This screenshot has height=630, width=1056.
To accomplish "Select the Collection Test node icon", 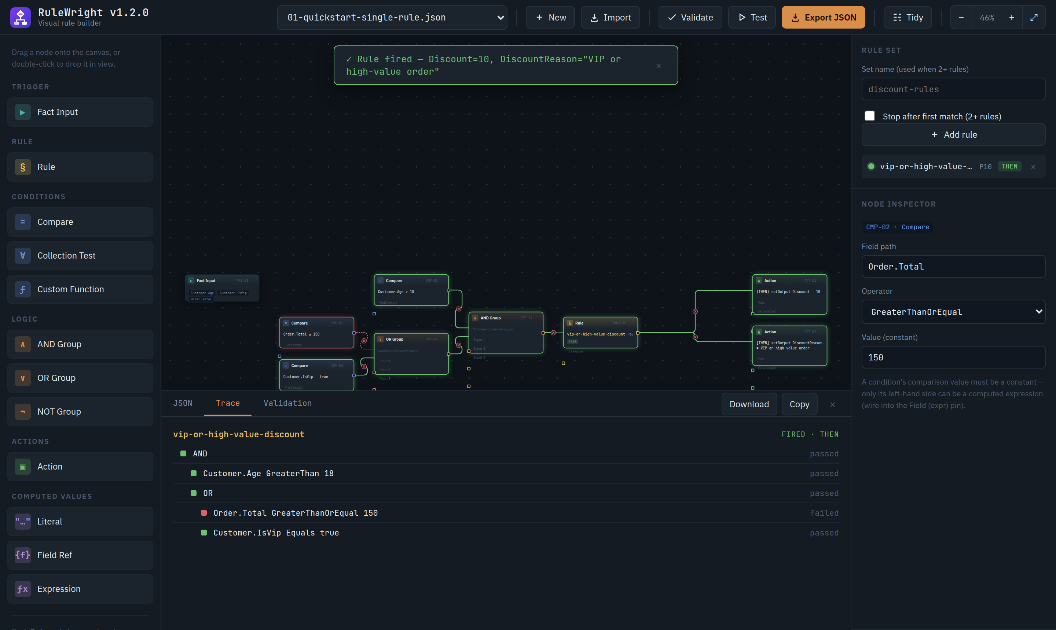I will coord(22,256).
